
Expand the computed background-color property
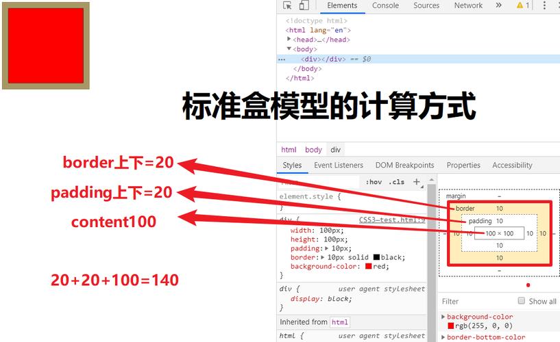pos(443,316)
